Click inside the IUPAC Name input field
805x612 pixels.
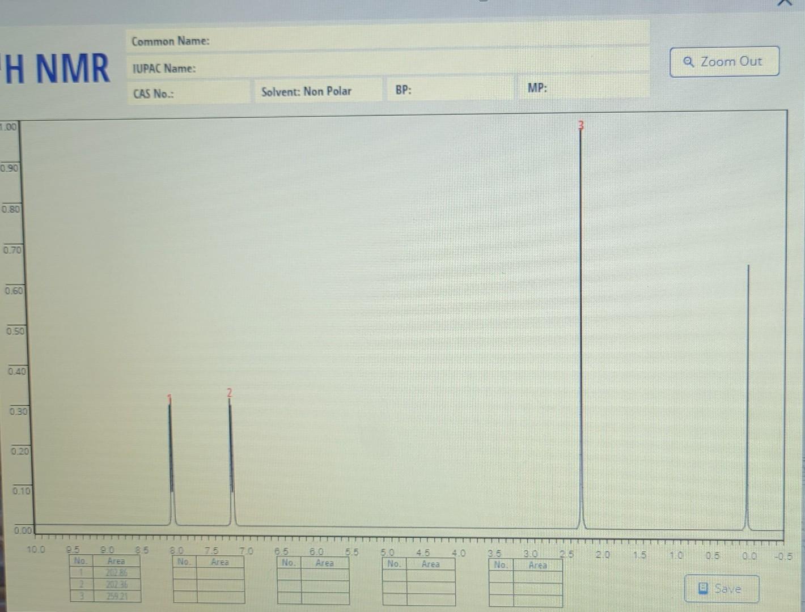(x=397, y=68)
